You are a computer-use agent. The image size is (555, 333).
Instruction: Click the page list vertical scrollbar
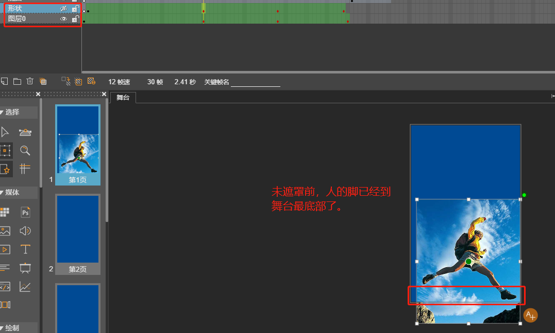point(107,161)
